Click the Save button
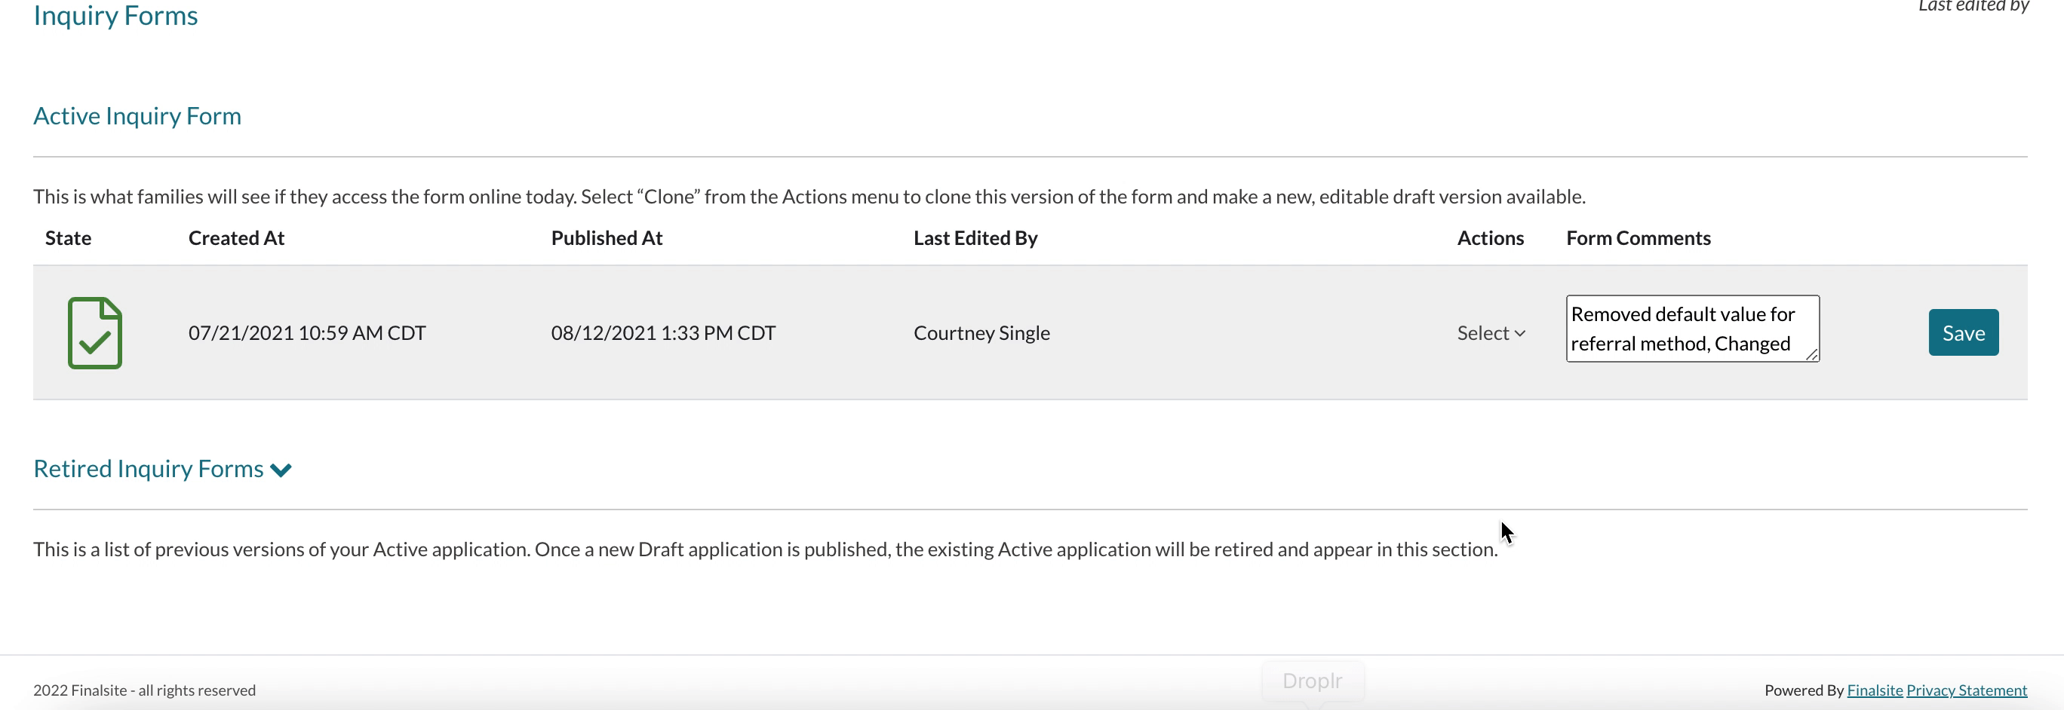 [x=1963, y=333]
